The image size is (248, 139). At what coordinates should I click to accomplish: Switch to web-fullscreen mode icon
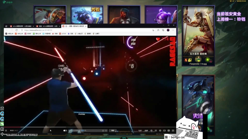pyautogui.click(x=169, y=131)
